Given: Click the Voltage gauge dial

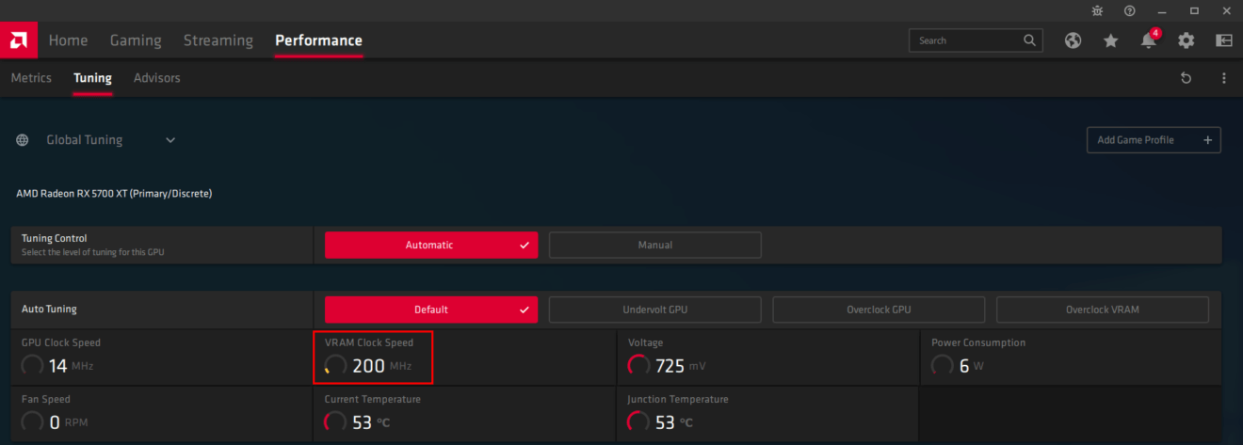Looking at the screenshot, I should coord(638,365).
